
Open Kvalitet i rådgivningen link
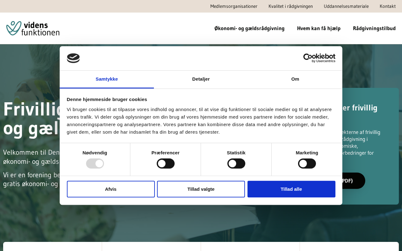pyautogui.click(x=291, y=6)
